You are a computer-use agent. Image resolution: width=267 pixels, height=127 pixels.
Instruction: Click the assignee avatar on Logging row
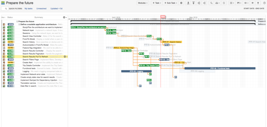pos(4,71)
